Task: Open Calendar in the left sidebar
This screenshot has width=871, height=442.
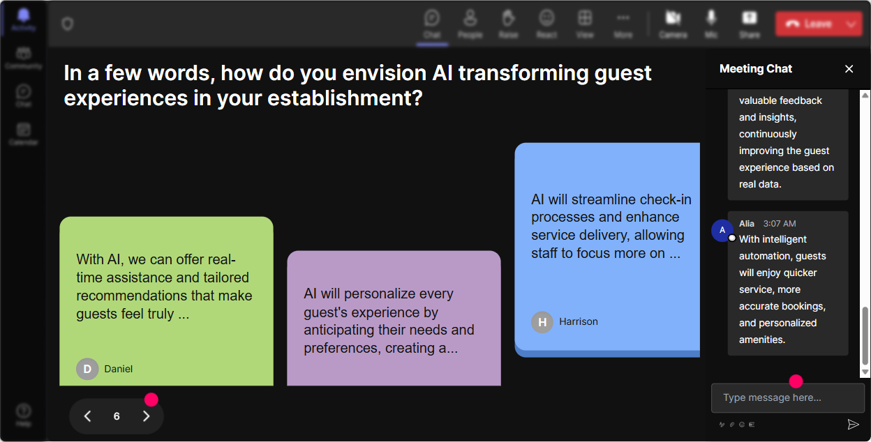Action: (x=23, y=134)
